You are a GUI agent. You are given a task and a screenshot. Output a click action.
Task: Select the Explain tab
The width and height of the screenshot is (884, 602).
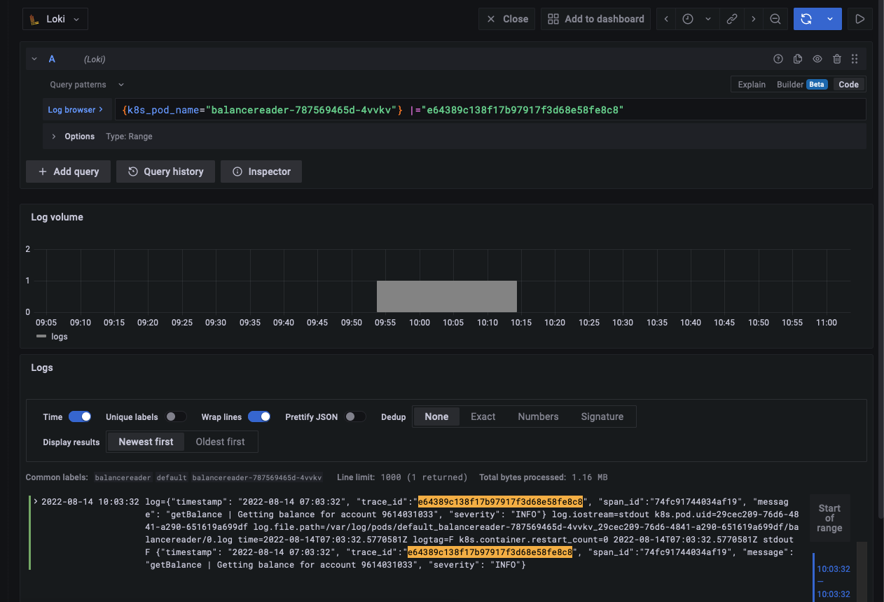751,84
